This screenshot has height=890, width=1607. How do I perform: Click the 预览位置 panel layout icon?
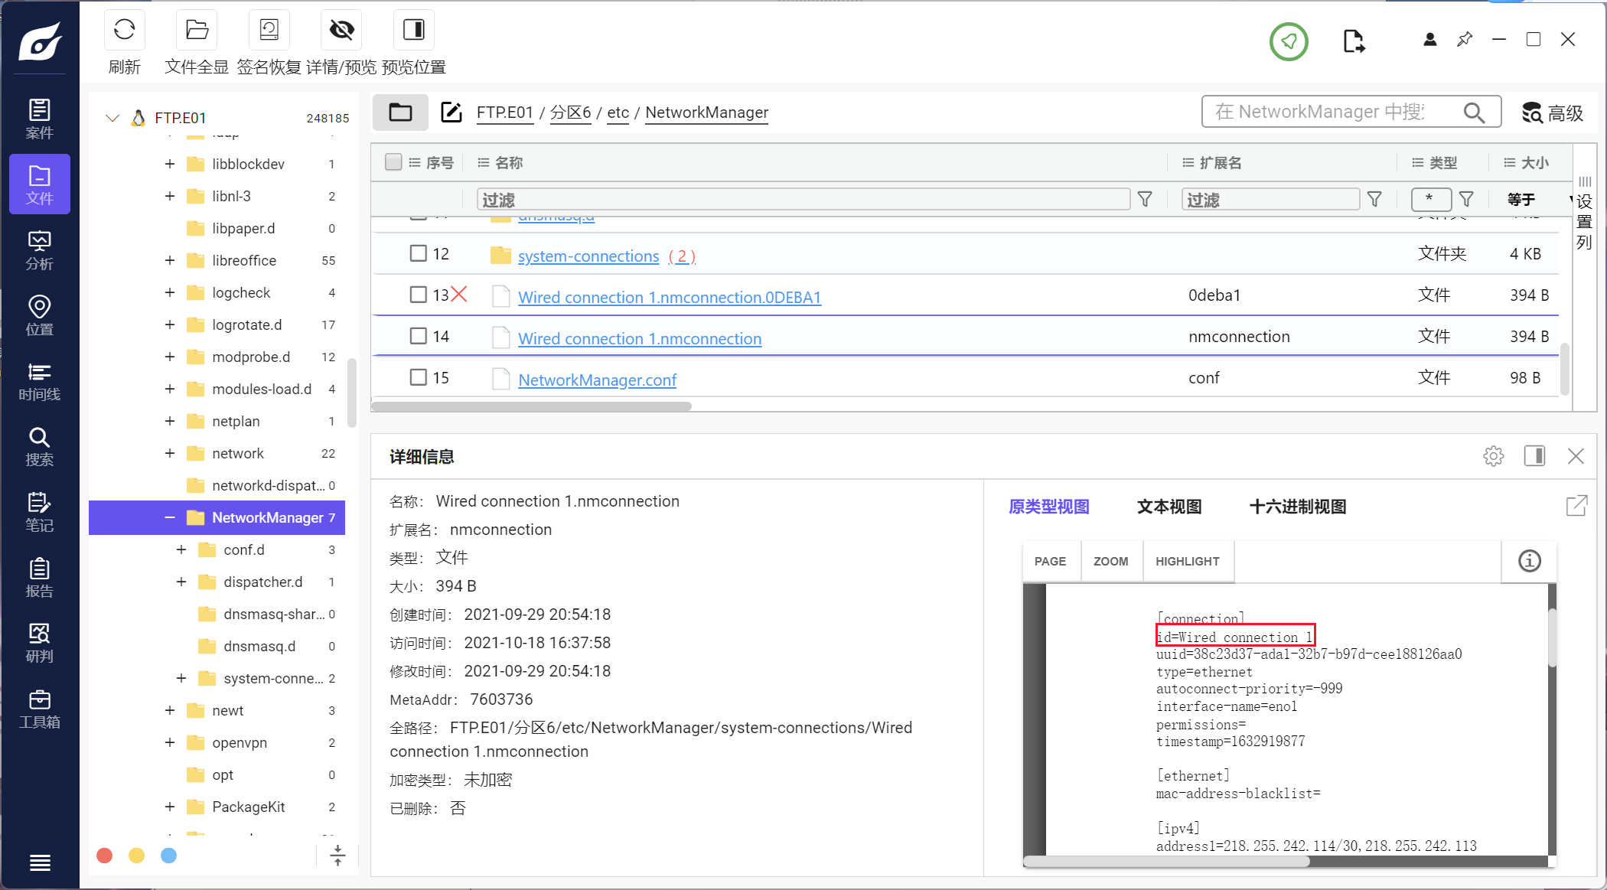(413, 30)
